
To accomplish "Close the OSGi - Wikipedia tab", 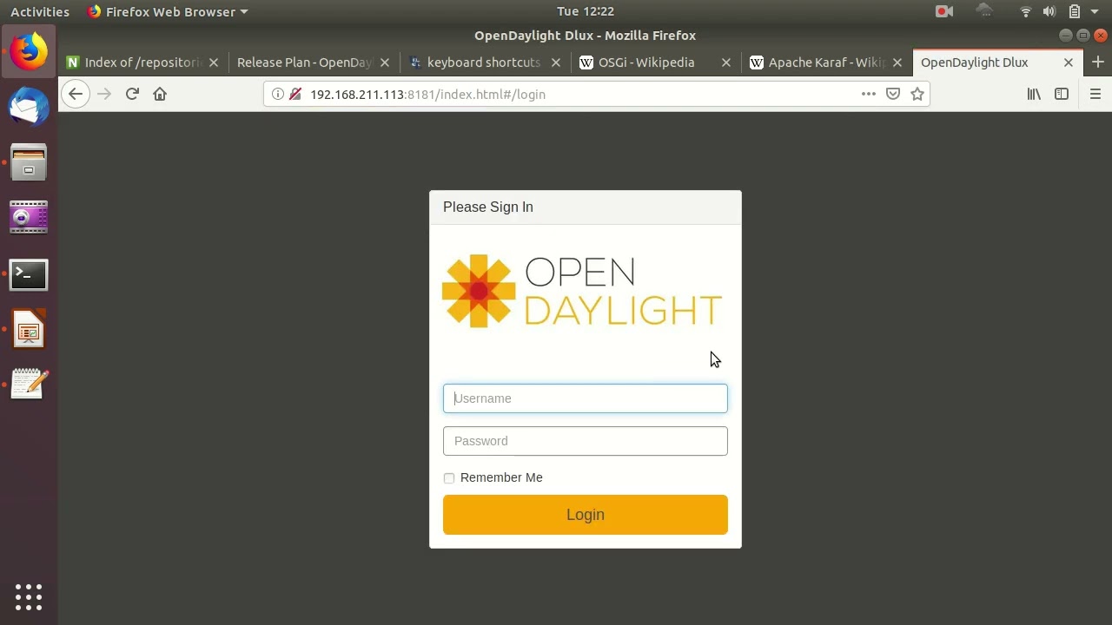I will [726, 62].
